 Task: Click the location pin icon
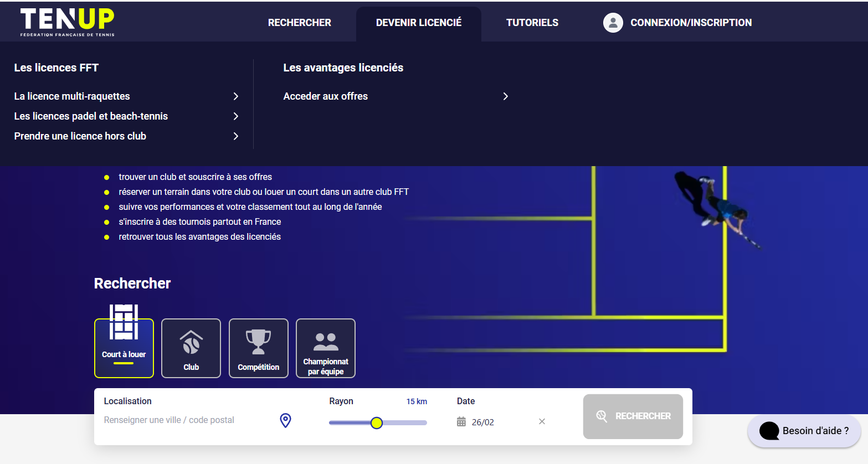pyautogui.click(x=285, y=421)
